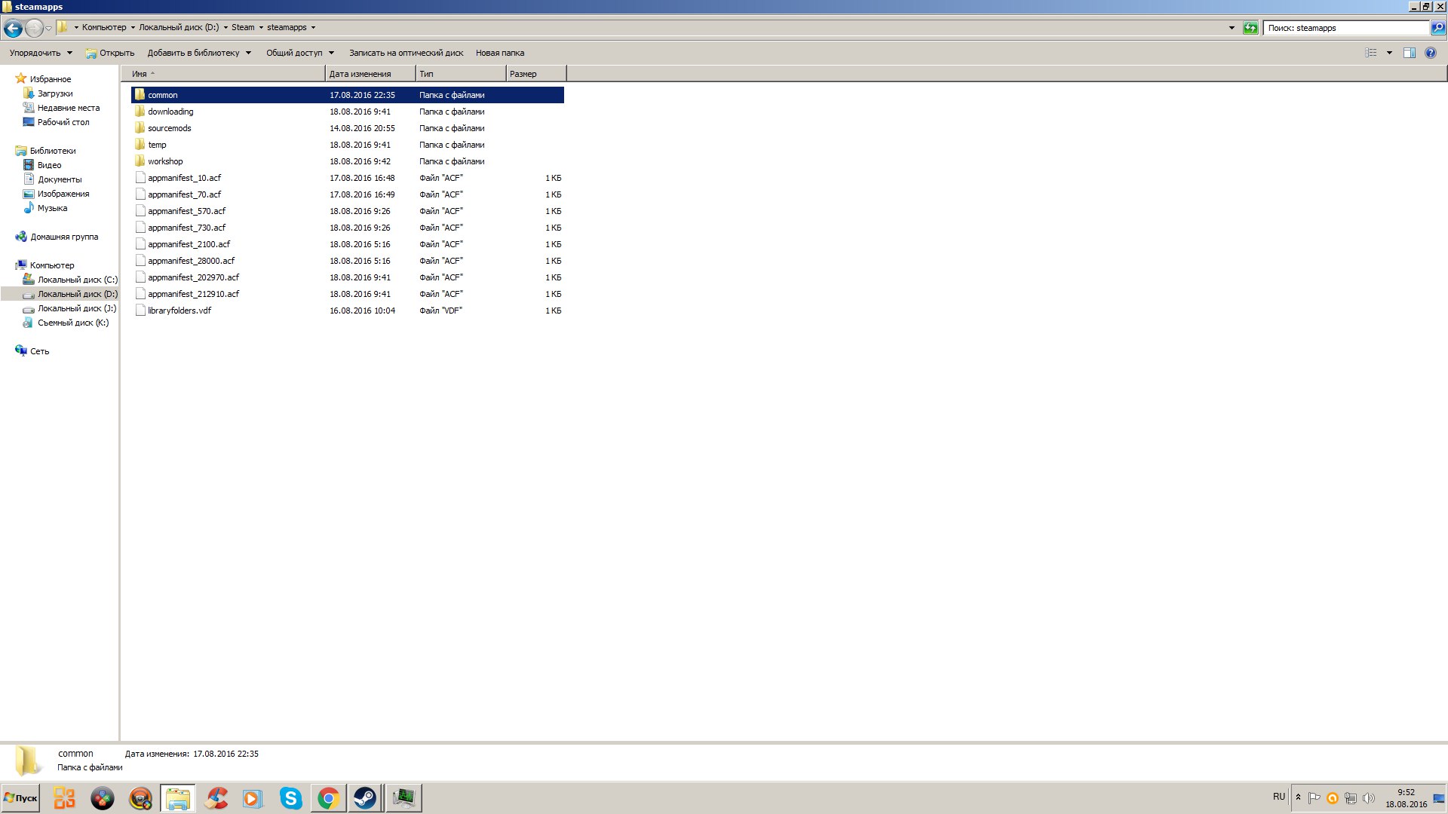Open the address bar history dropdown

[1232, 28]
